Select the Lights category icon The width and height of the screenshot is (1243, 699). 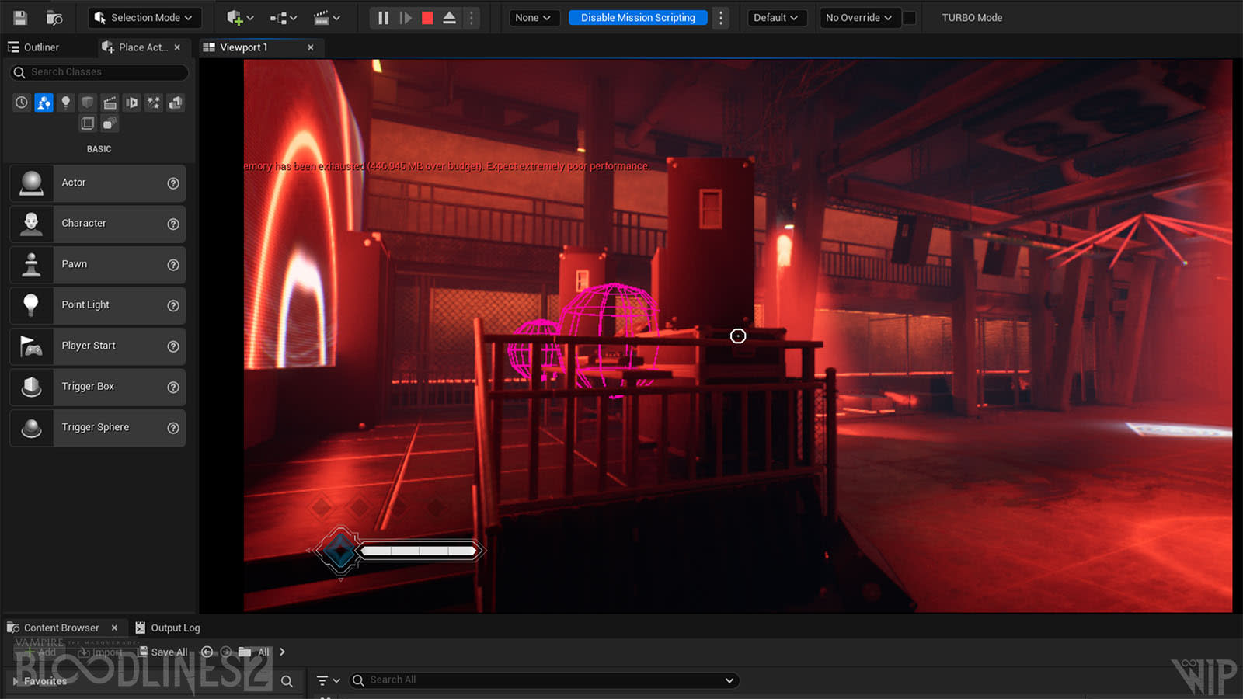[x=66, y=103]
